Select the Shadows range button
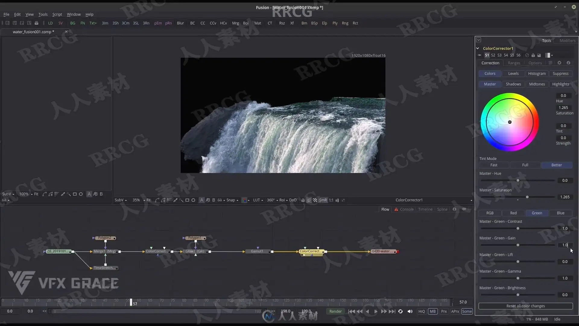This screenshot has height=326, width=579. coord(513,84)
